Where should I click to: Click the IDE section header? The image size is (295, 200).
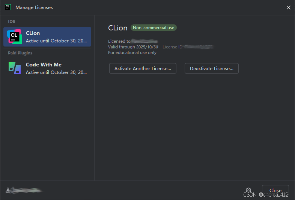12,21
